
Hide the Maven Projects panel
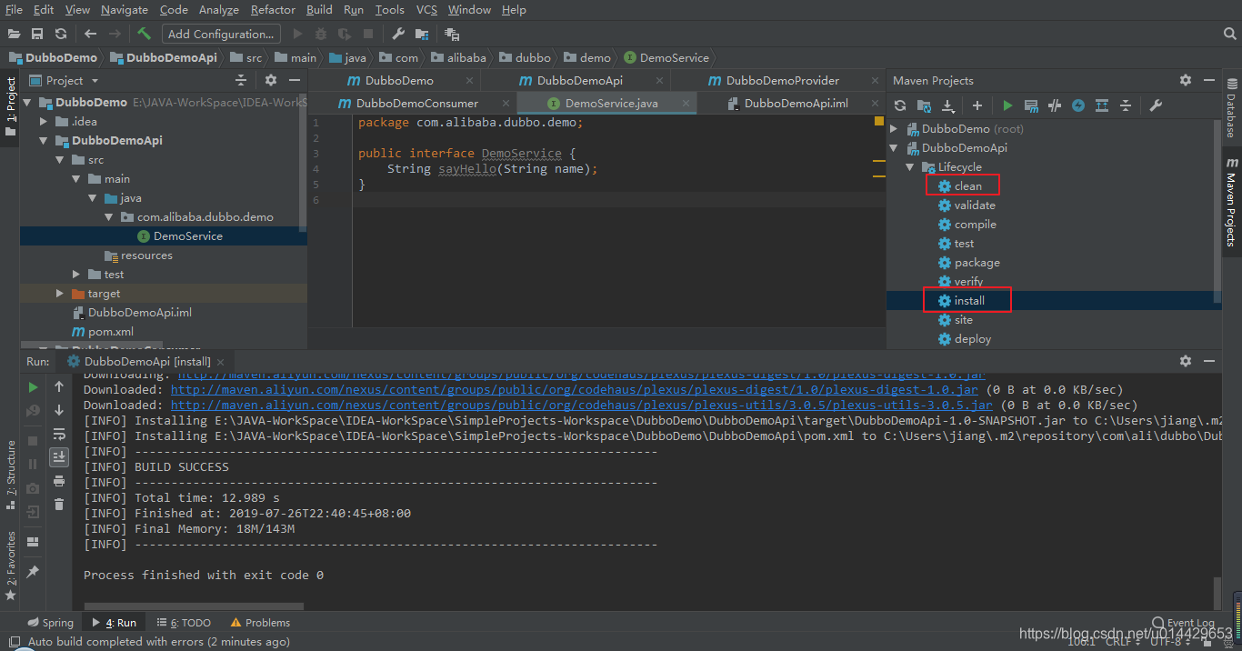pos(1209,80)
